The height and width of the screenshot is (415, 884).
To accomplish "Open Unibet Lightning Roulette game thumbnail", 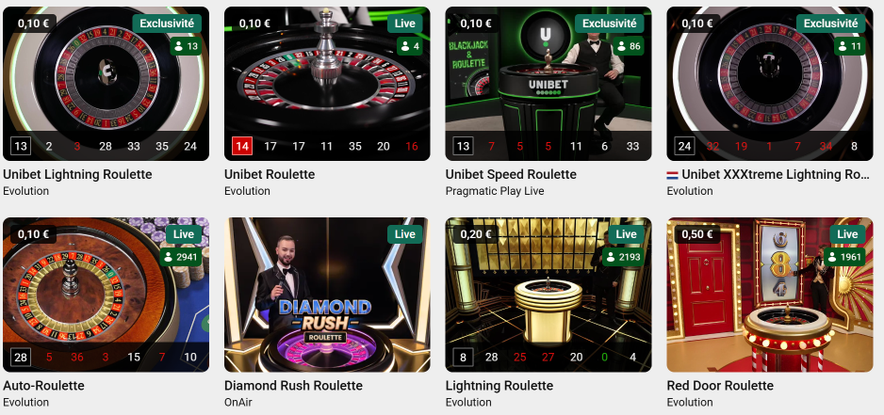I will point(106,84).
